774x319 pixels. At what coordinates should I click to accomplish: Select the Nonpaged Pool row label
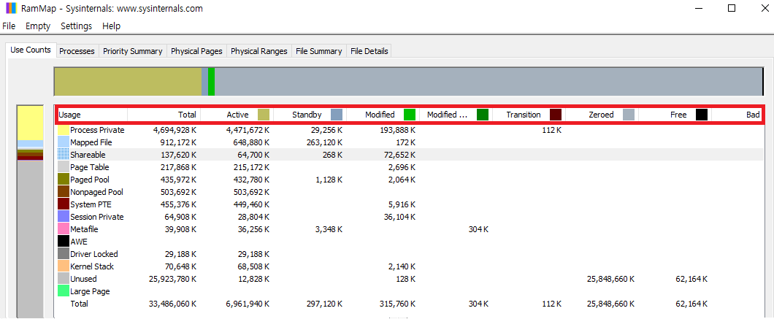(96, 191)
